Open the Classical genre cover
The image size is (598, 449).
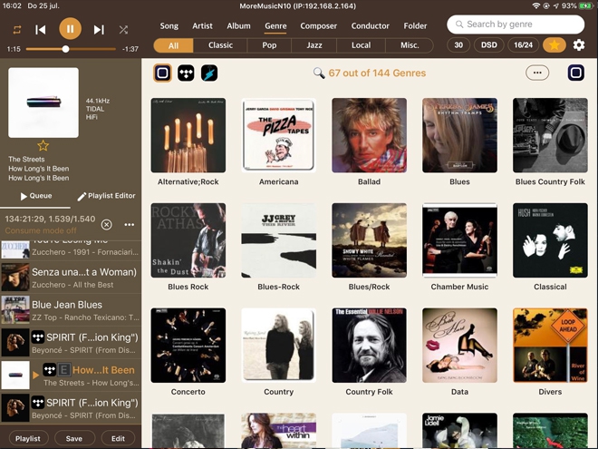point(550,240)
